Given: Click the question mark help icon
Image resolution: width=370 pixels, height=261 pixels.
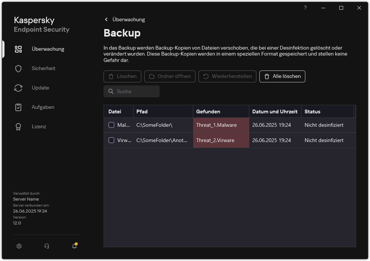Looking at the screenshot, I should coord(305,8).
